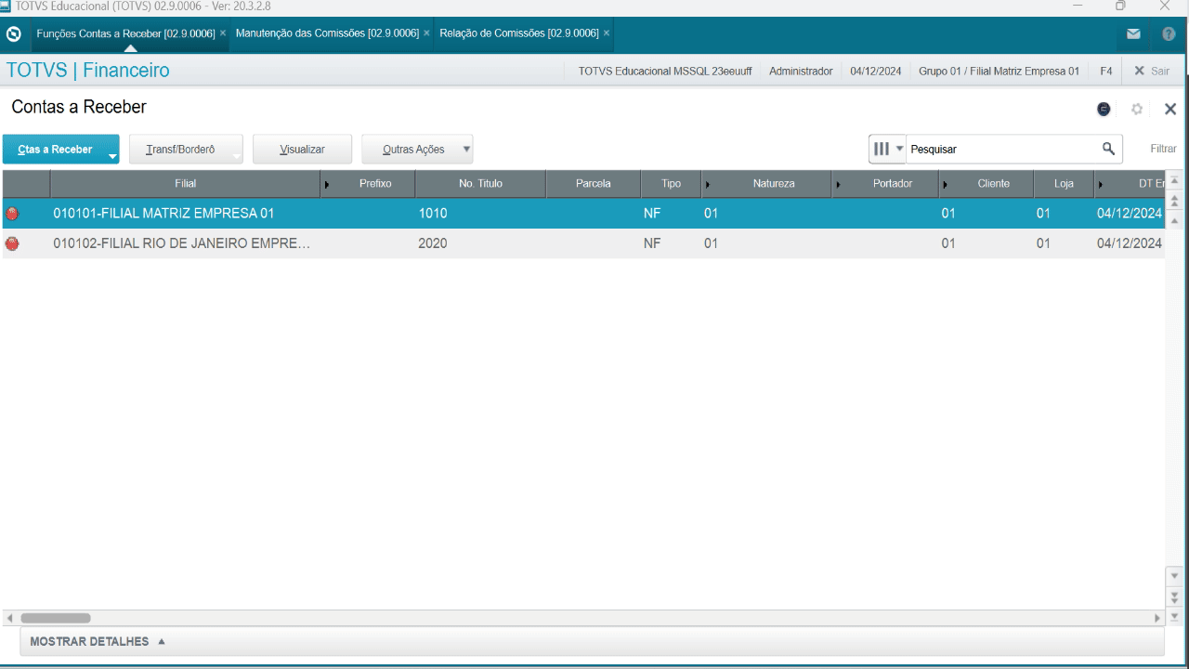Open the TOTVS main menu logo icon

(13, 34)
